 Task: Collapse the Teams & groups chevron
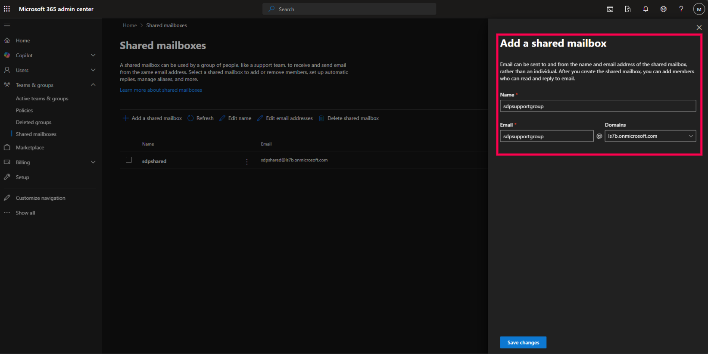(x=93, y=85)
